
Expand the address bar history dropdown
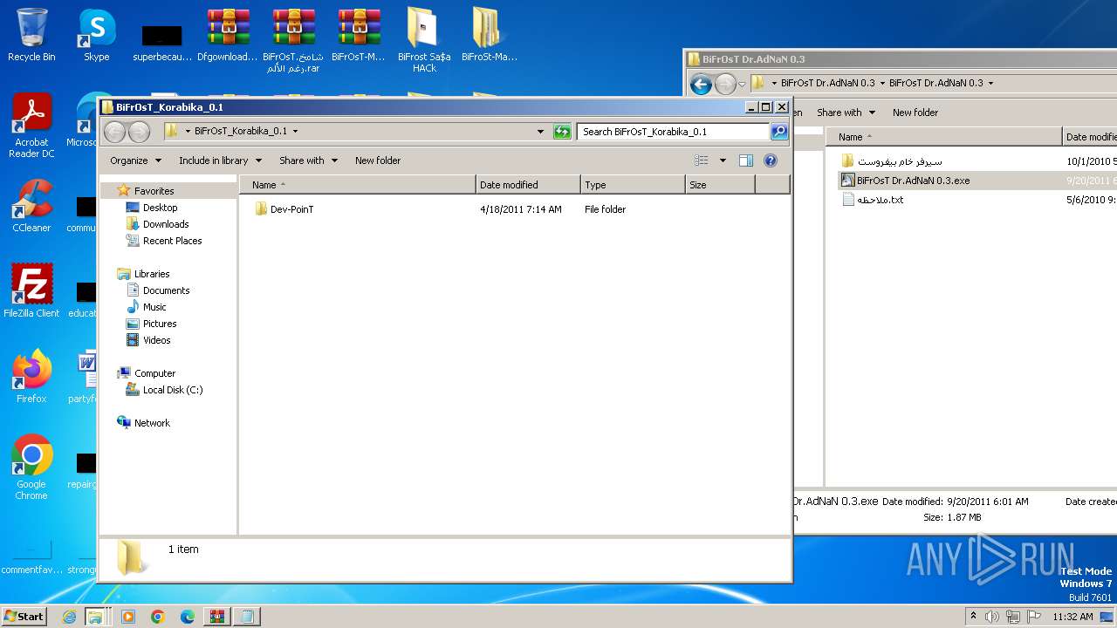[541, 132]
